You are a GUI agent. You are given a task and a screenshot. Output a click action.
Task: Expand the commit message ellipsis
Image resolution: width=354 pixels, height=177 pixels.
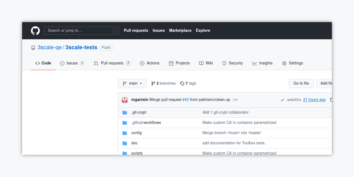click(235, 100)
